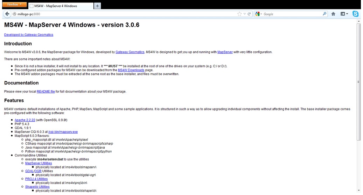Open the MS4W Downloads page link
363x195 pixels.
[x=131, y=70]
